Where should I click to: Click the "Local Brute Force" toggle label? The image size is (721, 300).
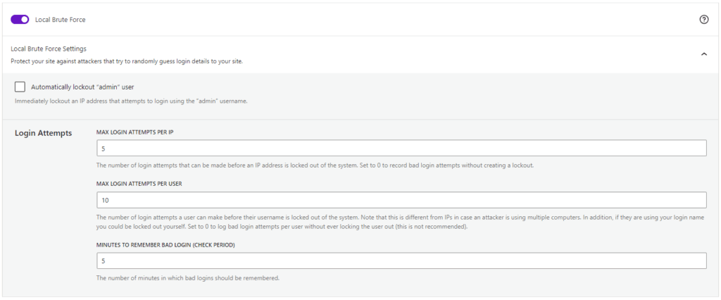tap(61, 20)
